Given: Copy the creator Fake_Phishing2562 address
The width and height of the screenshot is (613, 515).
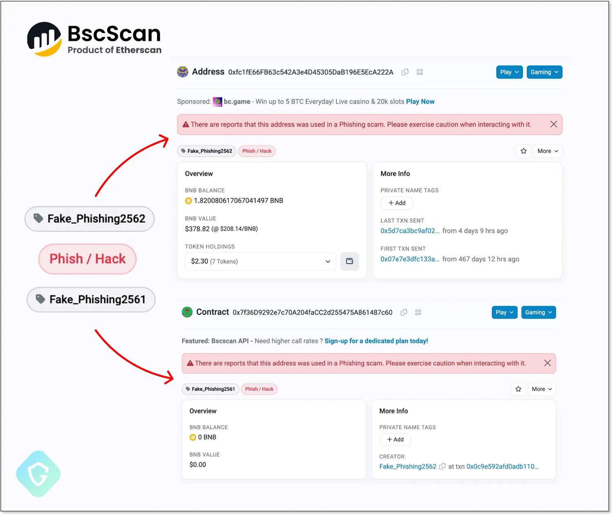Looking at the screenshot, I should pos(442,466).
